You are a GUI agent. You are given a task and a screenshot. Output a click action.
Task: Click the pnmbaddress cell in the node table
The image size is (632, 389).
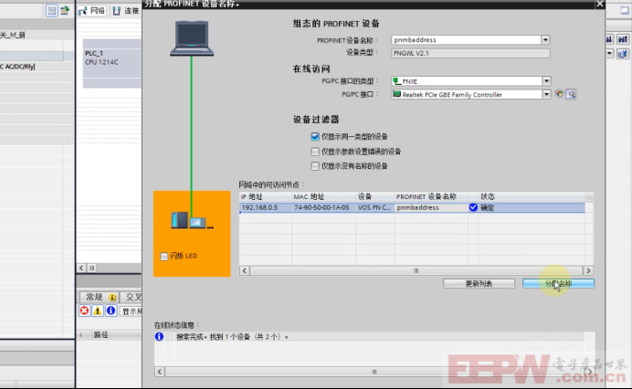click(x=431, y=207)
